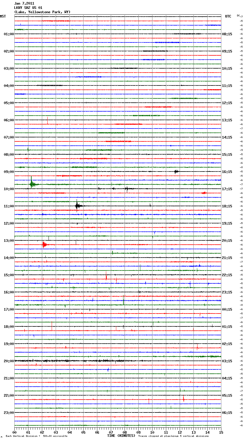
Task: Click the 00:15 UTC time label
Action: [x=227, y=309]
